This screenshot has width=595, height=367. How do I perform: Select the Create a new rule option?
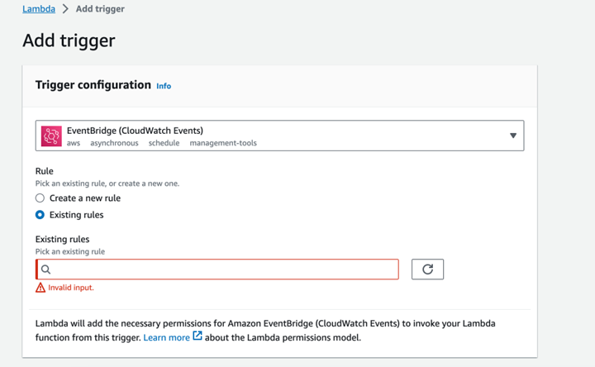(x=40, y=198)
